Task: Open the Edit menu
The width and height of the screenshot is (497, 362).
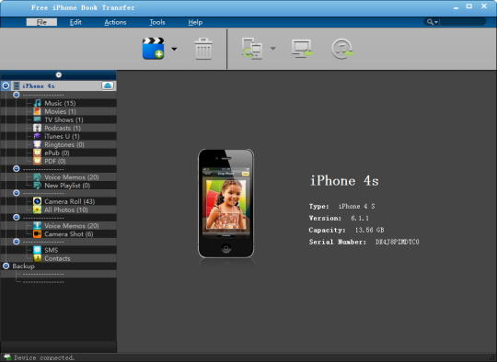Action: pyautogui.click(x=75, y=22)
